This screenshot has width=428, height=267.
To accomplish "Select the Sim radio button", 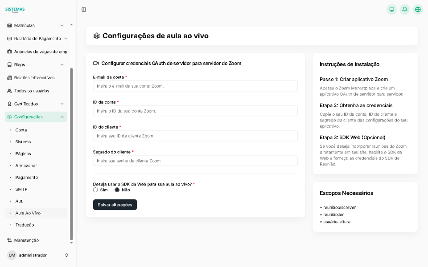I will point(95,190).
